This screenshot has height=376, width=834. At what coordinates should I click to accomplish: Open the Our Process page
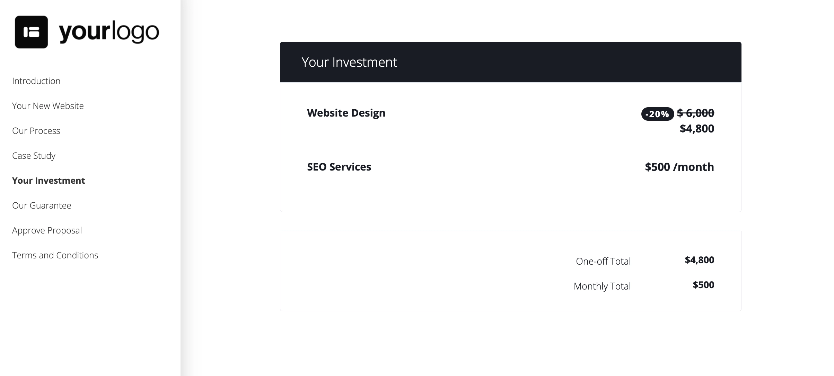(x=36, y=131)
